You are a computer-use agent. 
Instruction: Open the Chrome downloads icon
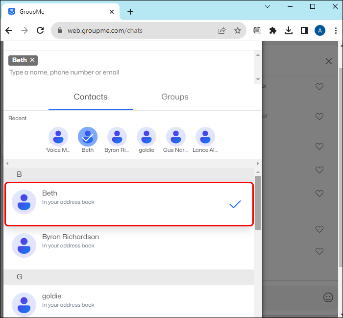289,30
